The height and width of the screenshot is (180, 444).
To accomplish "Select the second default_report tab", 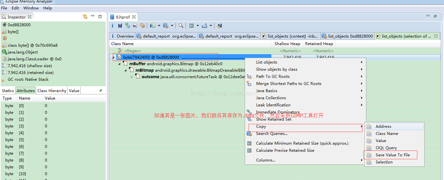I will point(229,36).
